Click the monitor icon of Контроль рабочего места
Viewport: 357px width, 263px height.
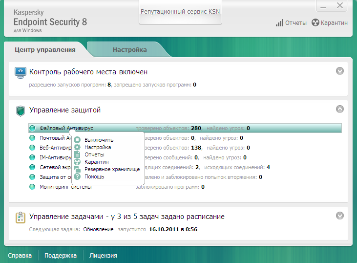[21, 73]
